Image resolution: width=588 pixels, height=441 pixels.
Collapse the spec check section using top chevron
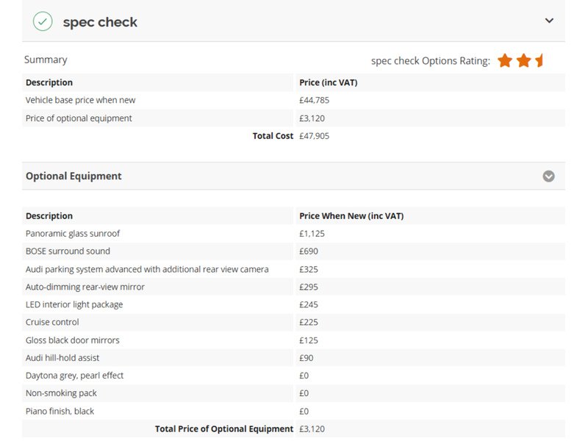[x=549, y=21]
